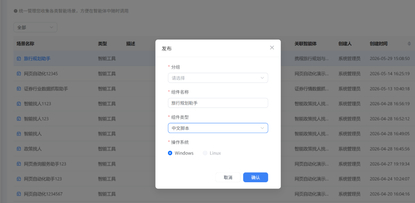Select the Windows operating system radio
The width and height of the screenshot is (415, 203).
(x=170, y=153)
